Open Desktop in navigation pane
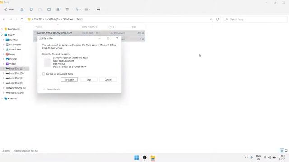The image size is (289, 162). (x=14, y=40)
